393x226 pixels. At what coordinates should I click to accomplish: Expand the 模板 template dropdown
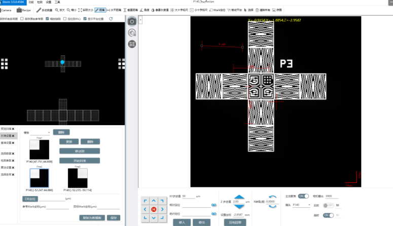(x=41, y=132)
